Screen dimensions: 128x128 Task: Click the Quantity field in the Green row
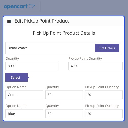tap(64, 95)
